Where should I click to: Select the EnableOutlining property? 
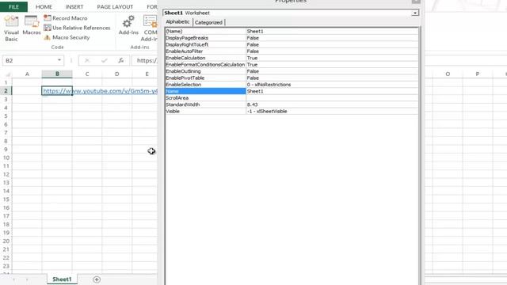[206, 71]
